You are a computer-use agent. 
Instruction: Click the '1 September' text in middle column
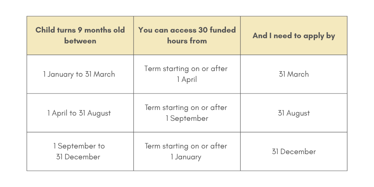coord(187,118)
